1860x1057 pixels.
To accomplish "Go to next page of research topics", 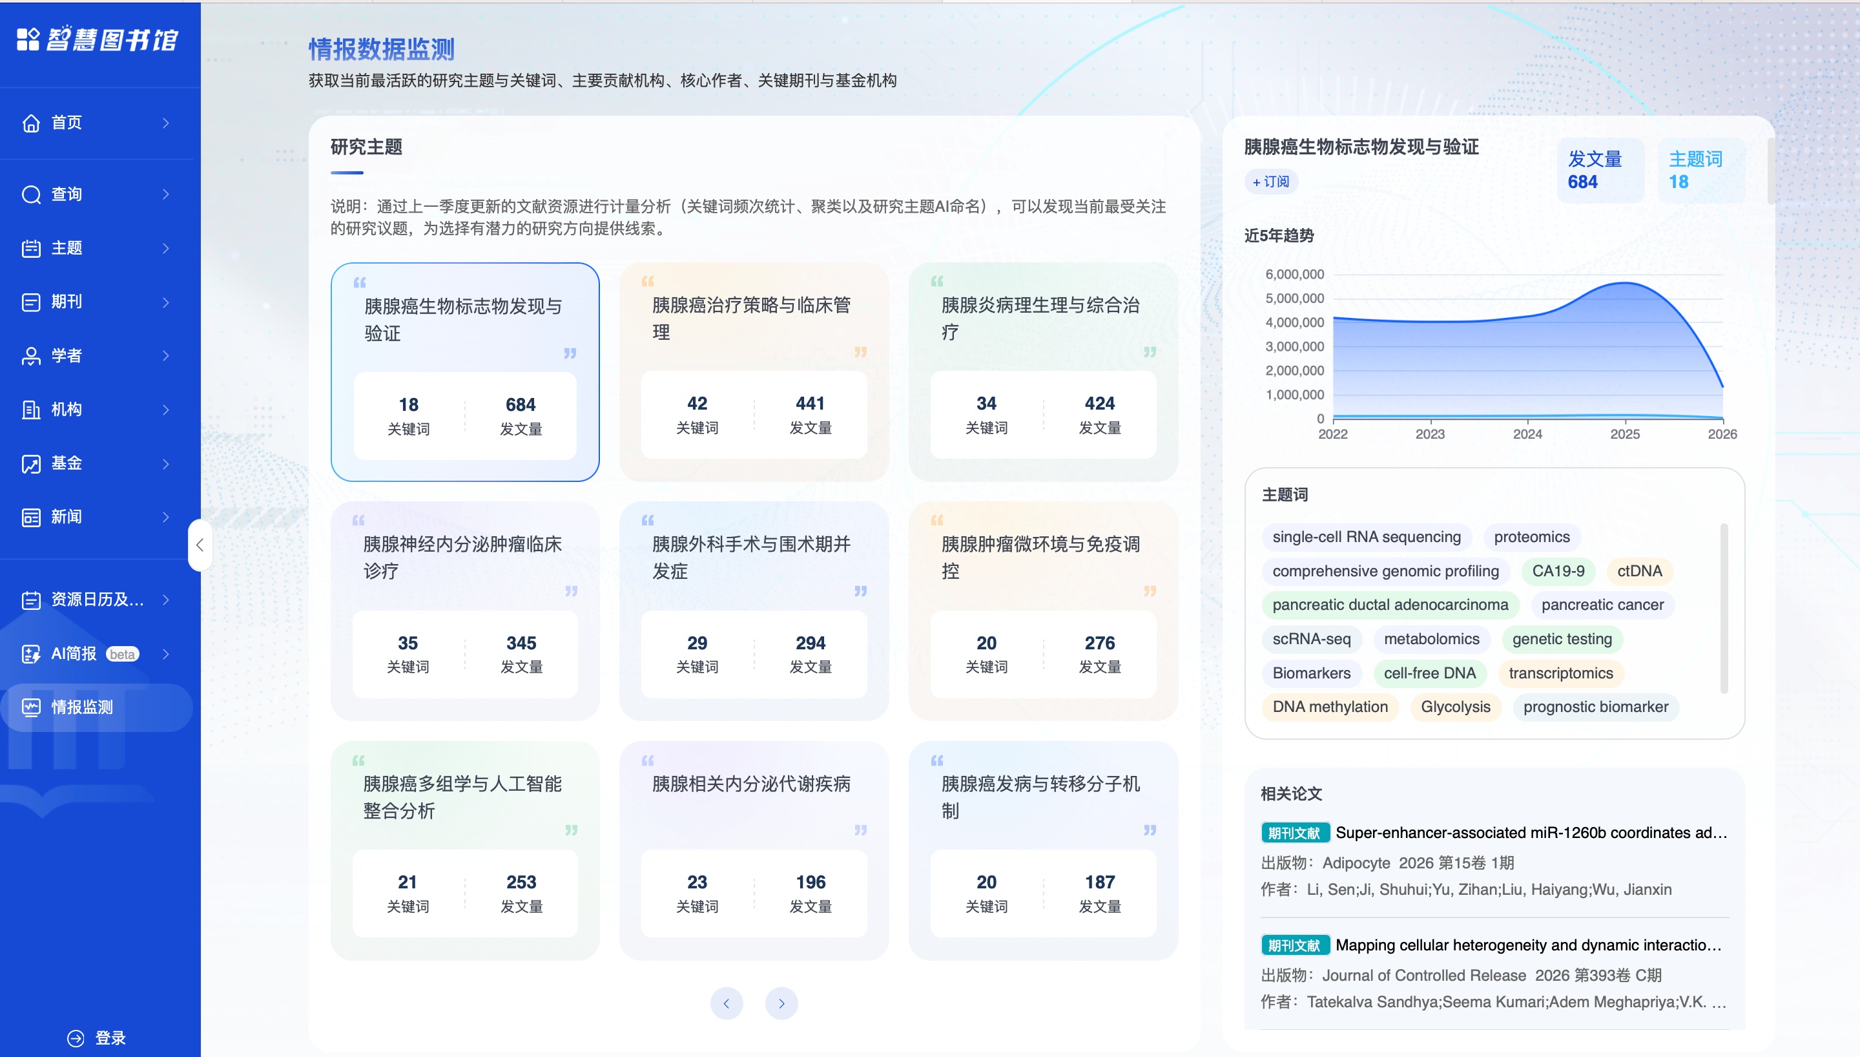I will [781, 1003].
